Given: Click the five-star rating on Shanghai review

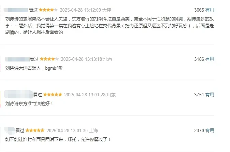Looking at the screenshot, I should 35,130.
